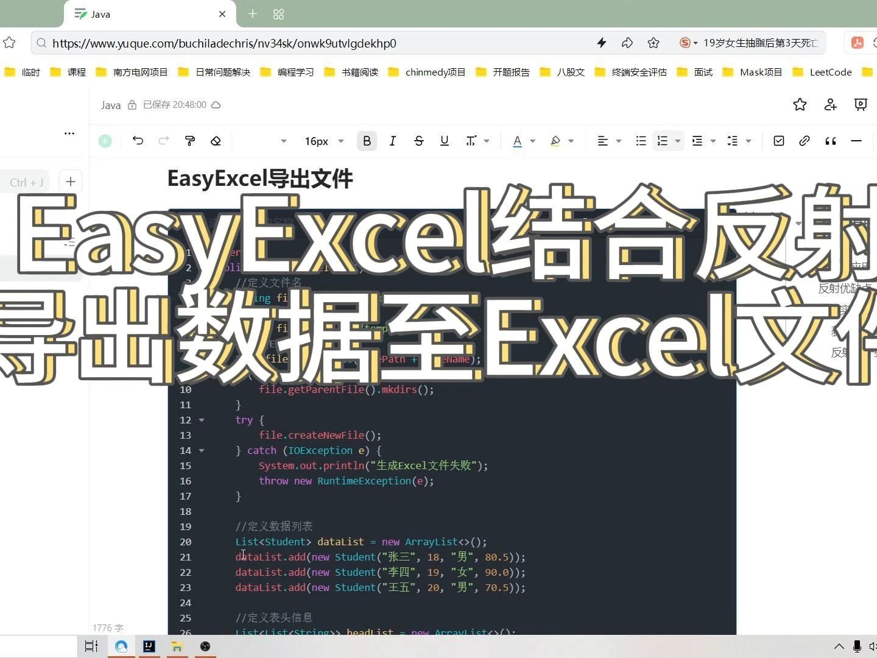
Task: Toggle the numbered list button
Action: (x=663, y=141)
